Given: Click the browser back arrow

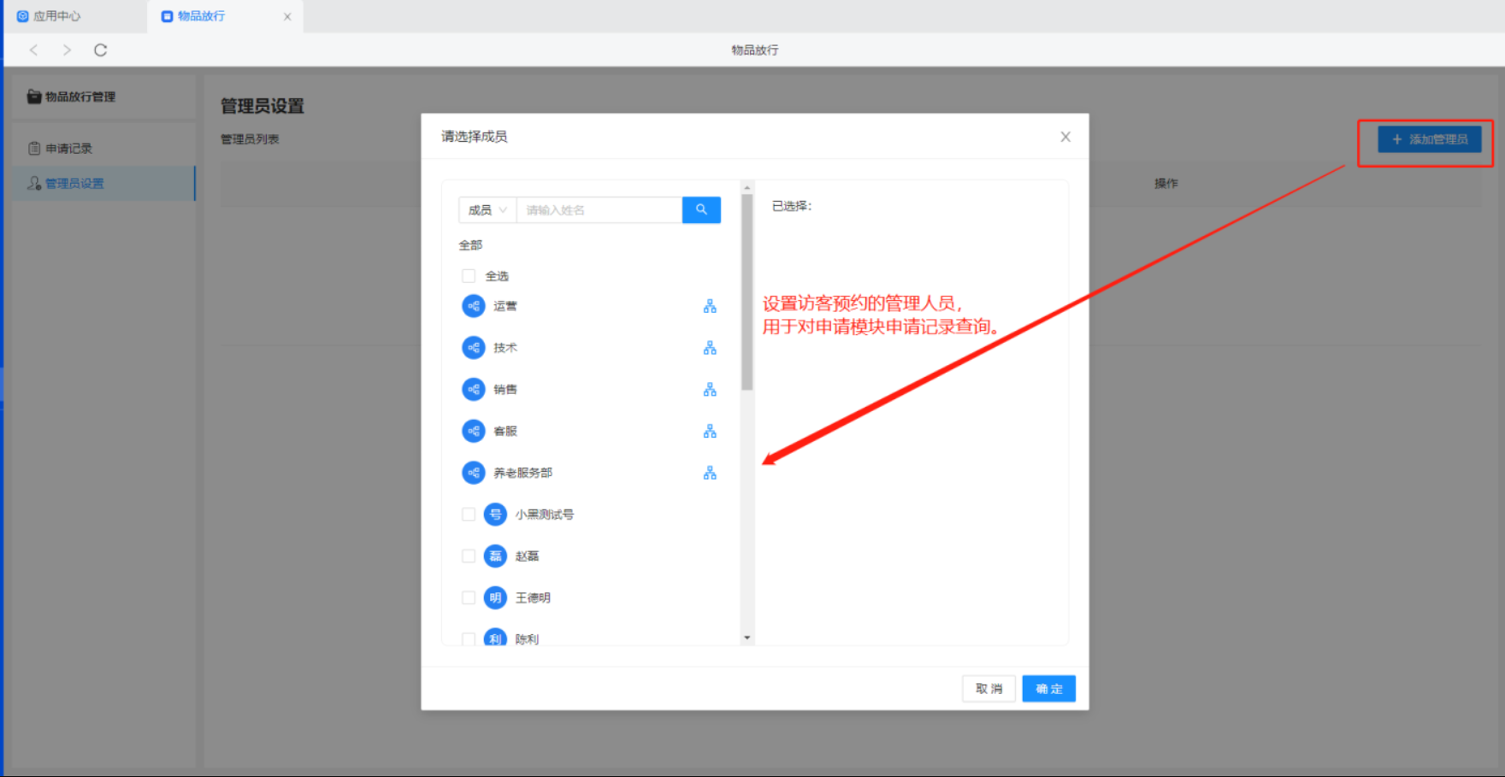Looking at the screenshot, I should (x=34, y=50).
